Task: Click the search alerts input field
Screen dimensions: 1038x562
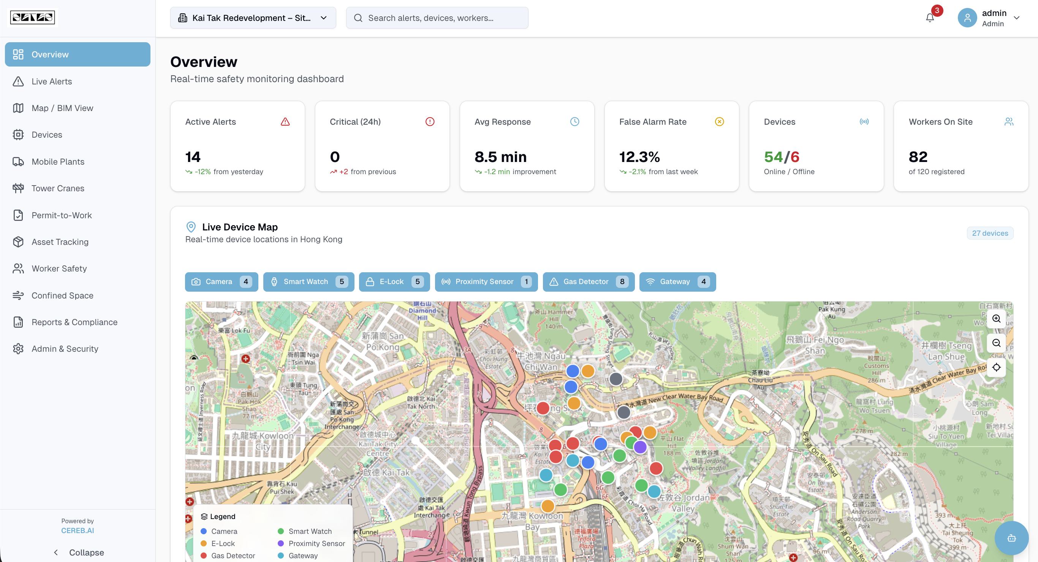Action: coord(437,18)
